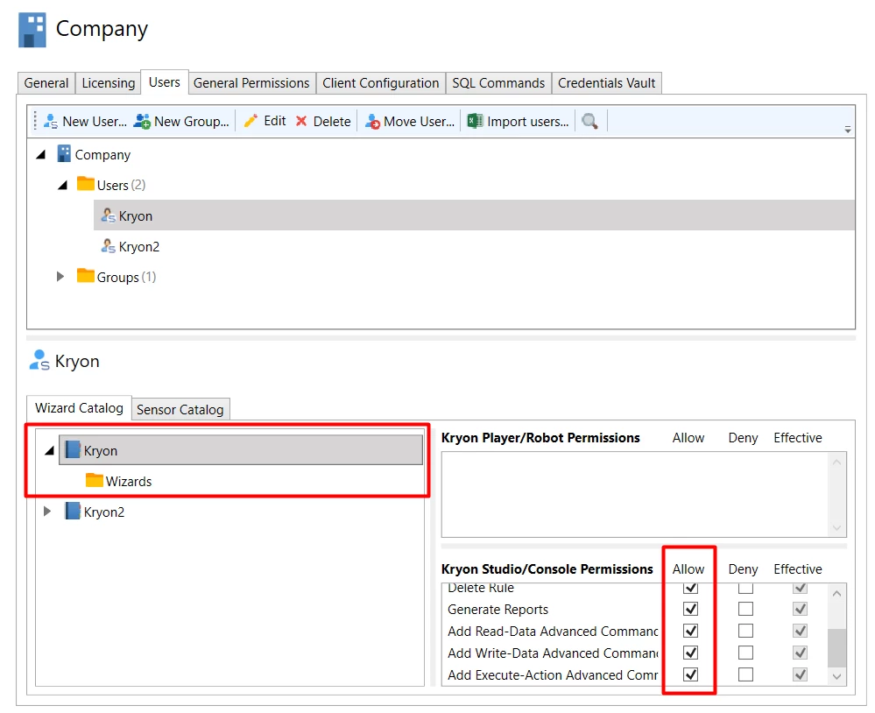Click the New Group... button label
The height and width of the screenshot is (713, 875).
(x=192, y=121)
